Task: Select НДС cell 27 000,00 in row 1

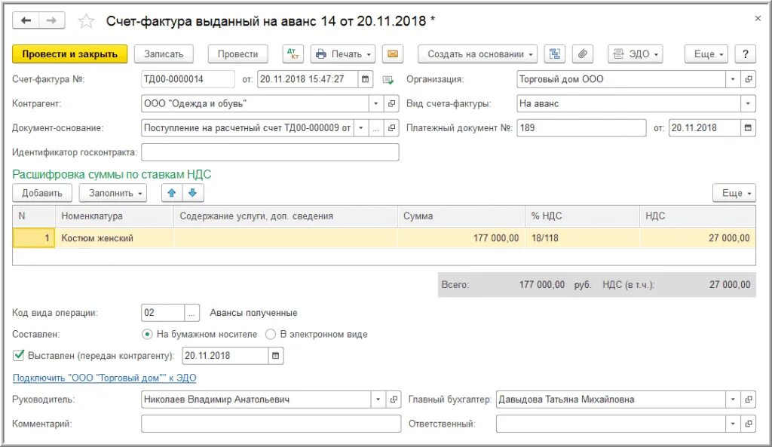Action: pyautogui.click(x=697, y=238)
